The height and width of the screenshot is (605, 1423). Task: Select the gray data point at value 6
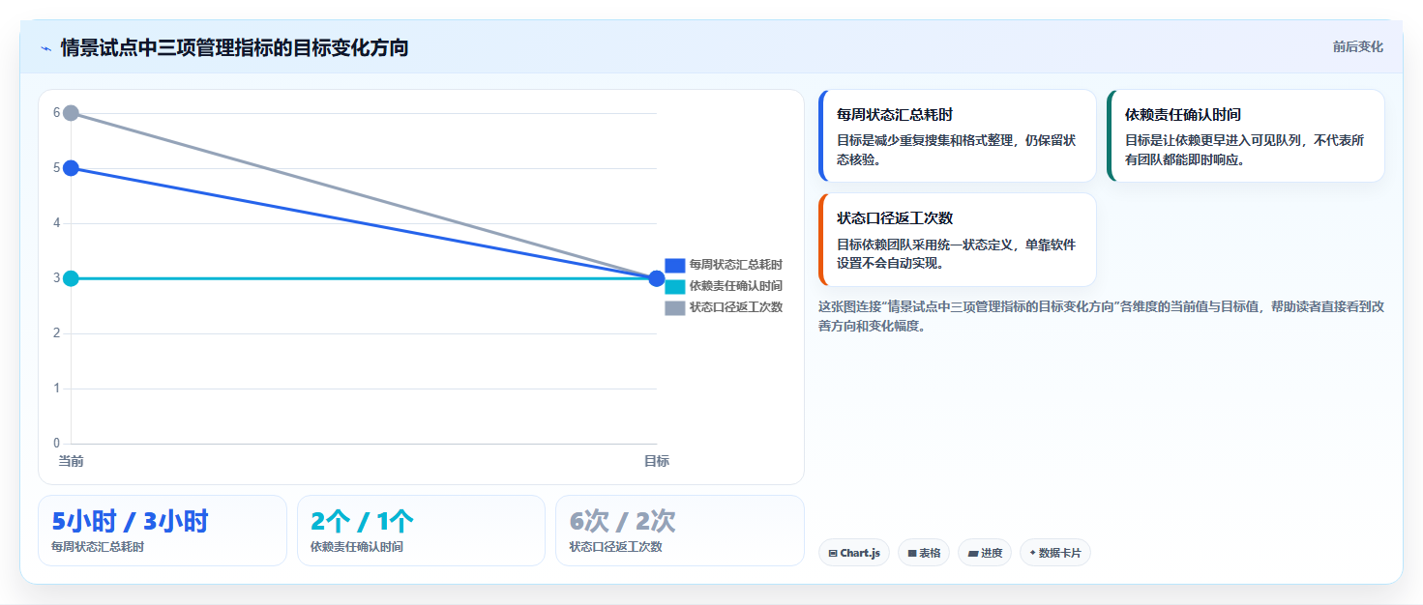coord(71,113)
